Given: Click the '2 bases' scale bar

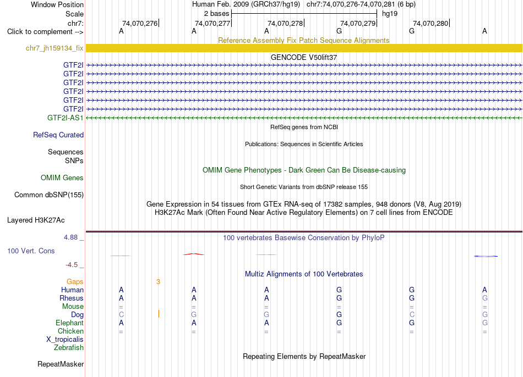Looking at the screenshot, I should pyautogui.click(x=304, y=14).
